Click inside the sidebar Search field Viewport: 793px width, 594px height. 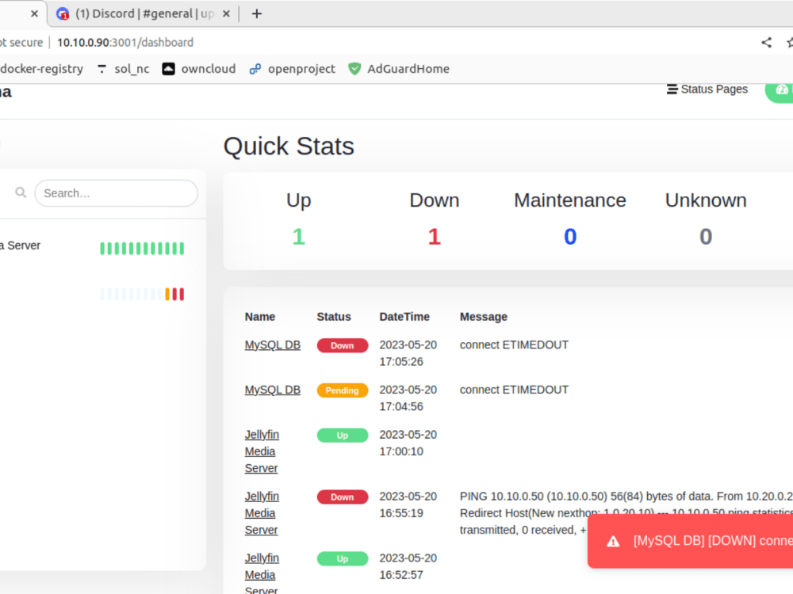(116, 193)
